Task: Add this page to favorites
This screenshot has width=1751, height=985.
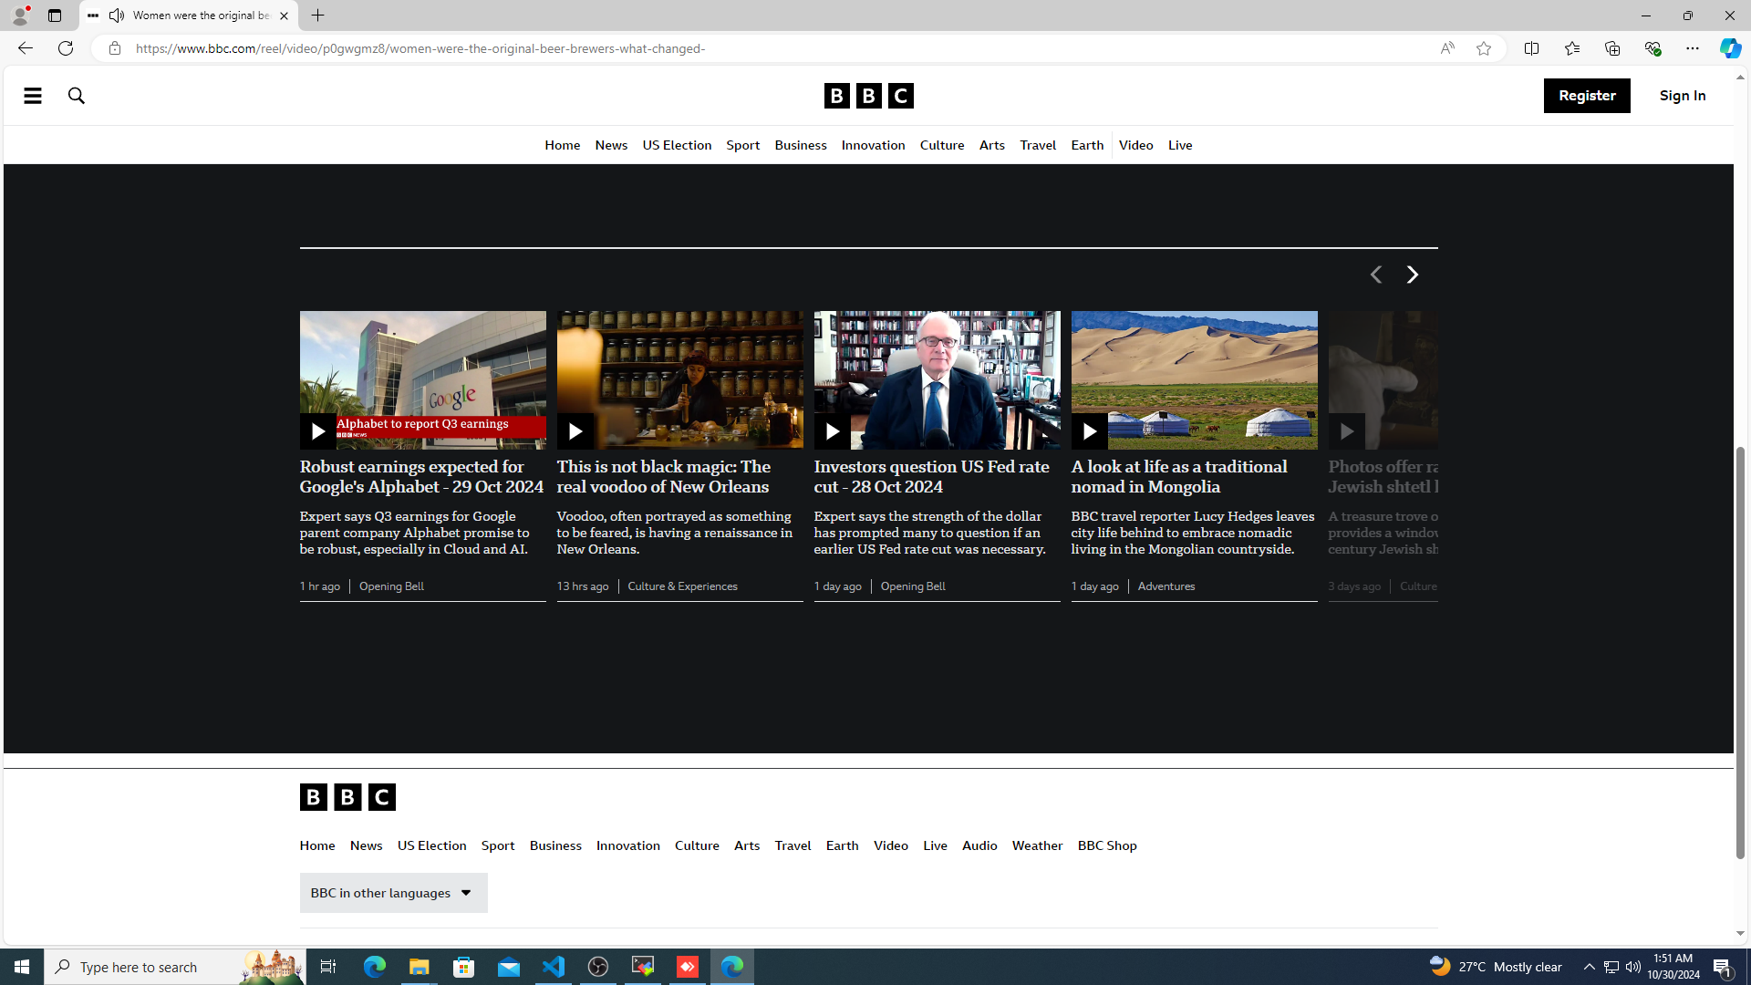Action: pyautogui.click(x=1483, y=48)
